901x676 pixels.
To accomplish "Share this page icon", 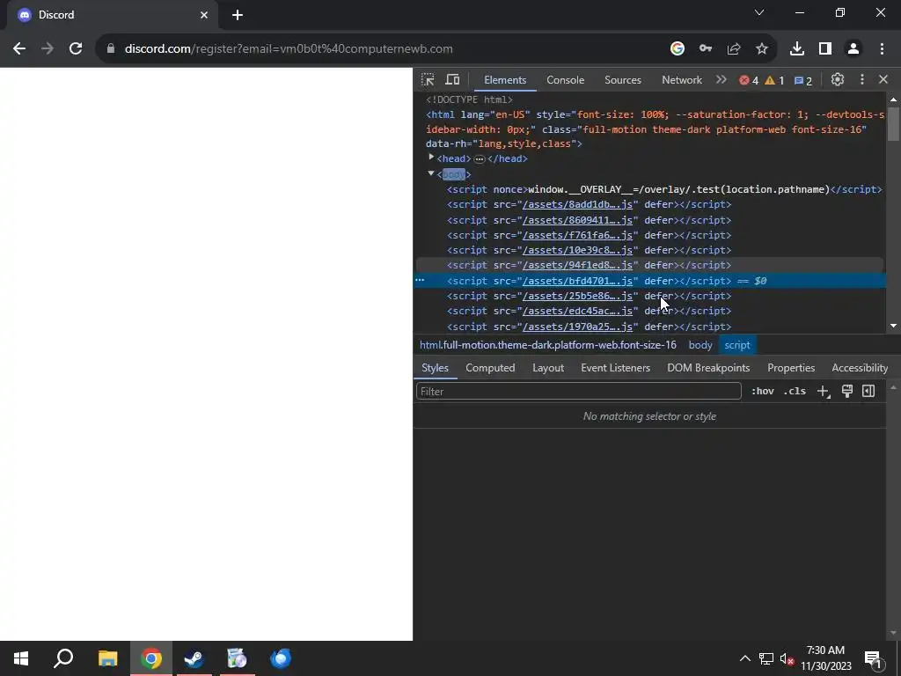I will [734, 49].
